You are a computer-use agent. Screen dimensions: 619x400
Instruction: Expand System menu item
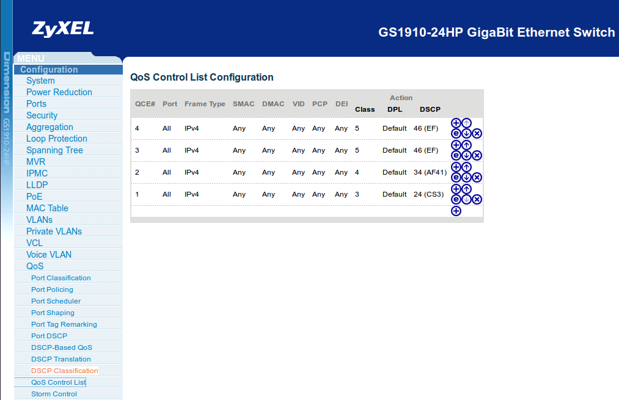point(40,81)
